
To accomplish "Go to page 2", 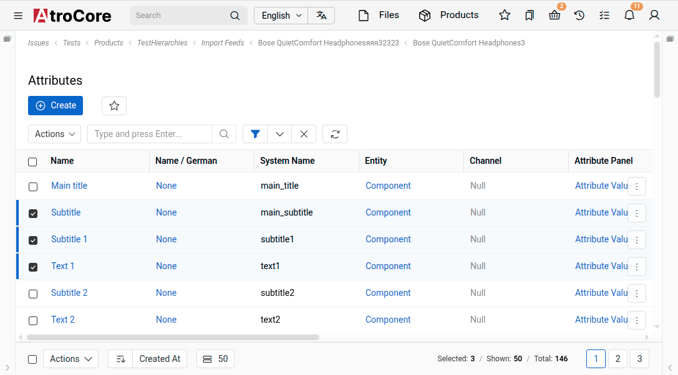I will [617, 359].
